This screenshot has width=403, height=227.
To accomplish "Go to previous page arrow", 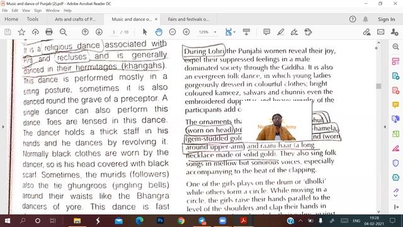I will click(x=85, y=32).
